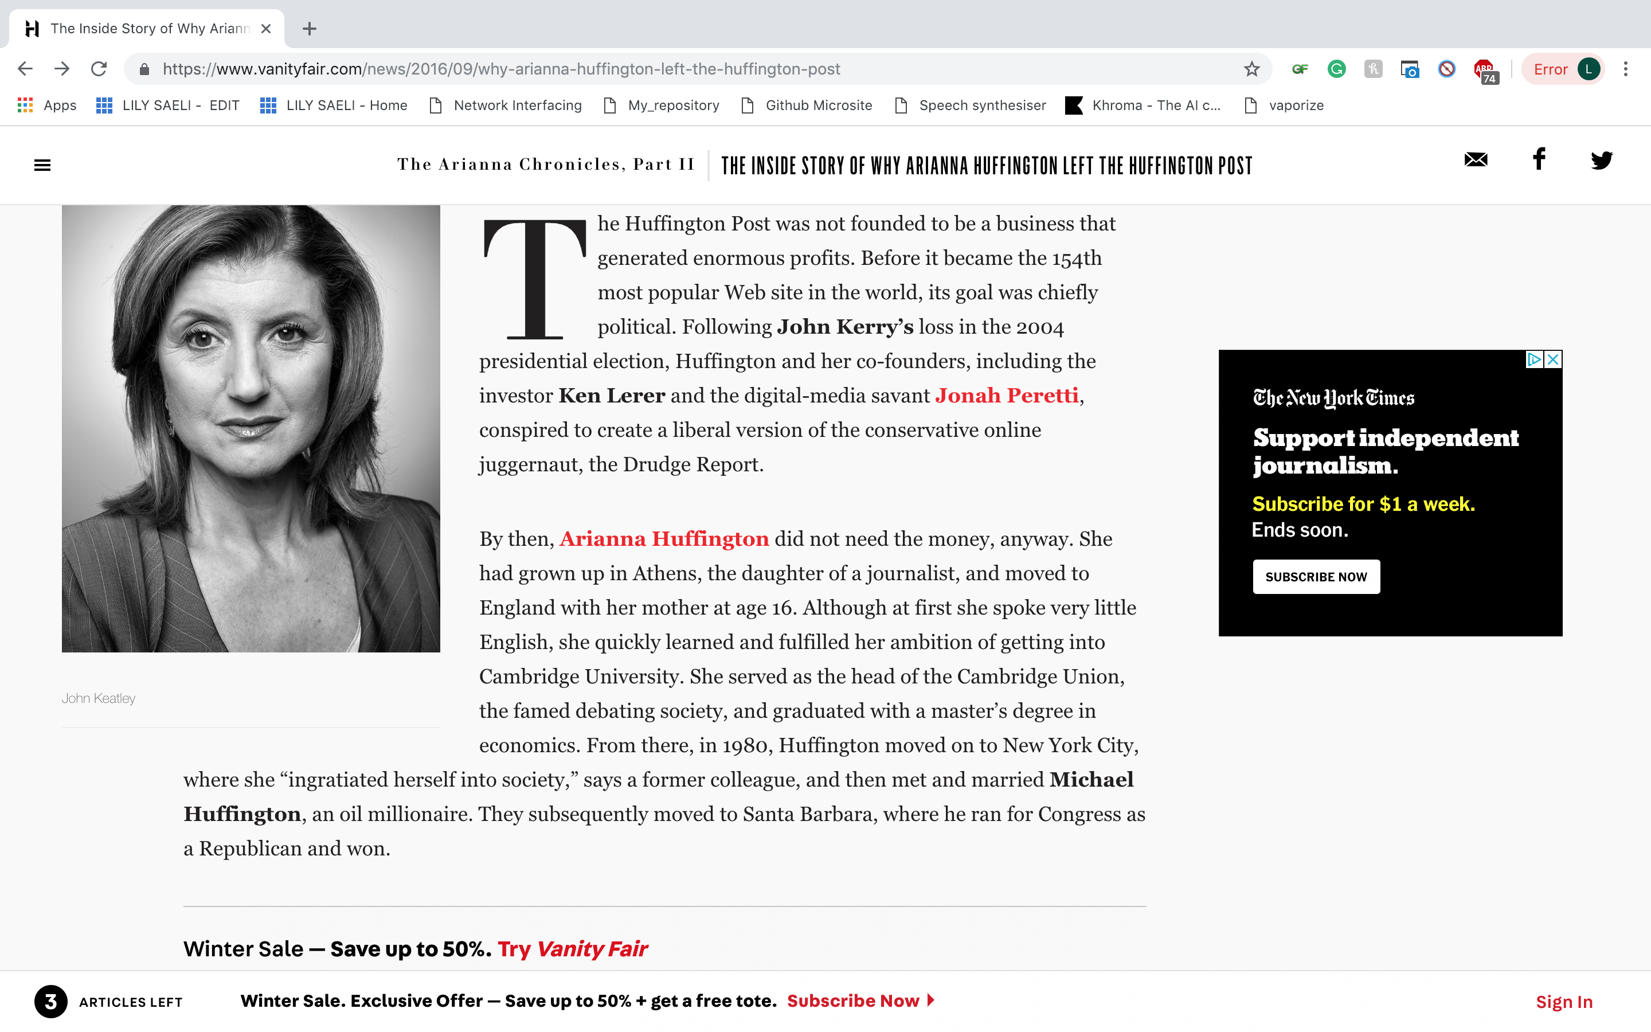Open the Grammarly green G extension
This screenshot has width=1651, height=1032.
(x=1336, y=69)
